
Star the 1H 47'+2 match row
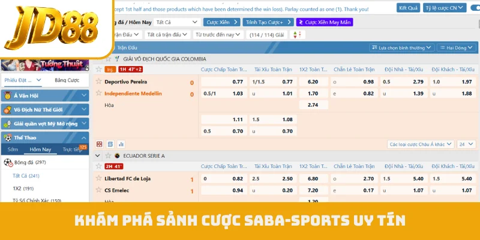pos(98,69)
